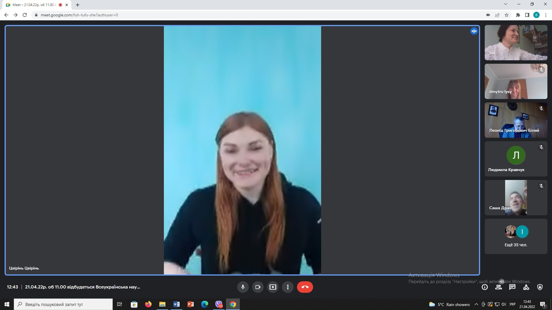Viewport: 552px width, 310px height.
Task: Open the activities shapes icon
Action: [x=526, y=287]
